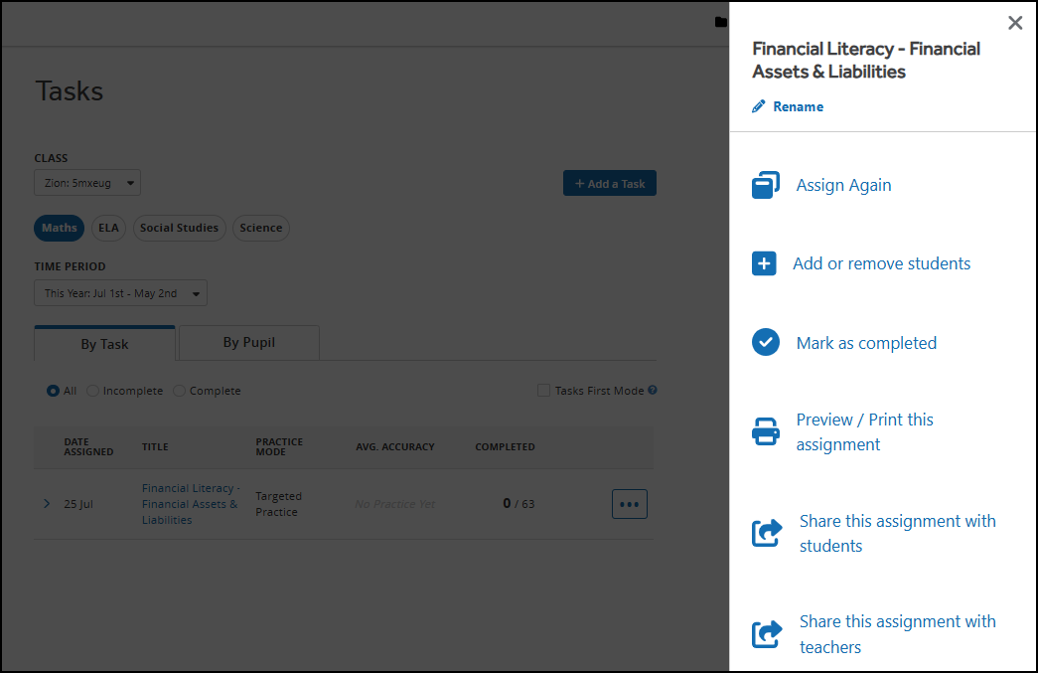
Task: Click the Tasks page heading
Action: click(x=69, y=90)
